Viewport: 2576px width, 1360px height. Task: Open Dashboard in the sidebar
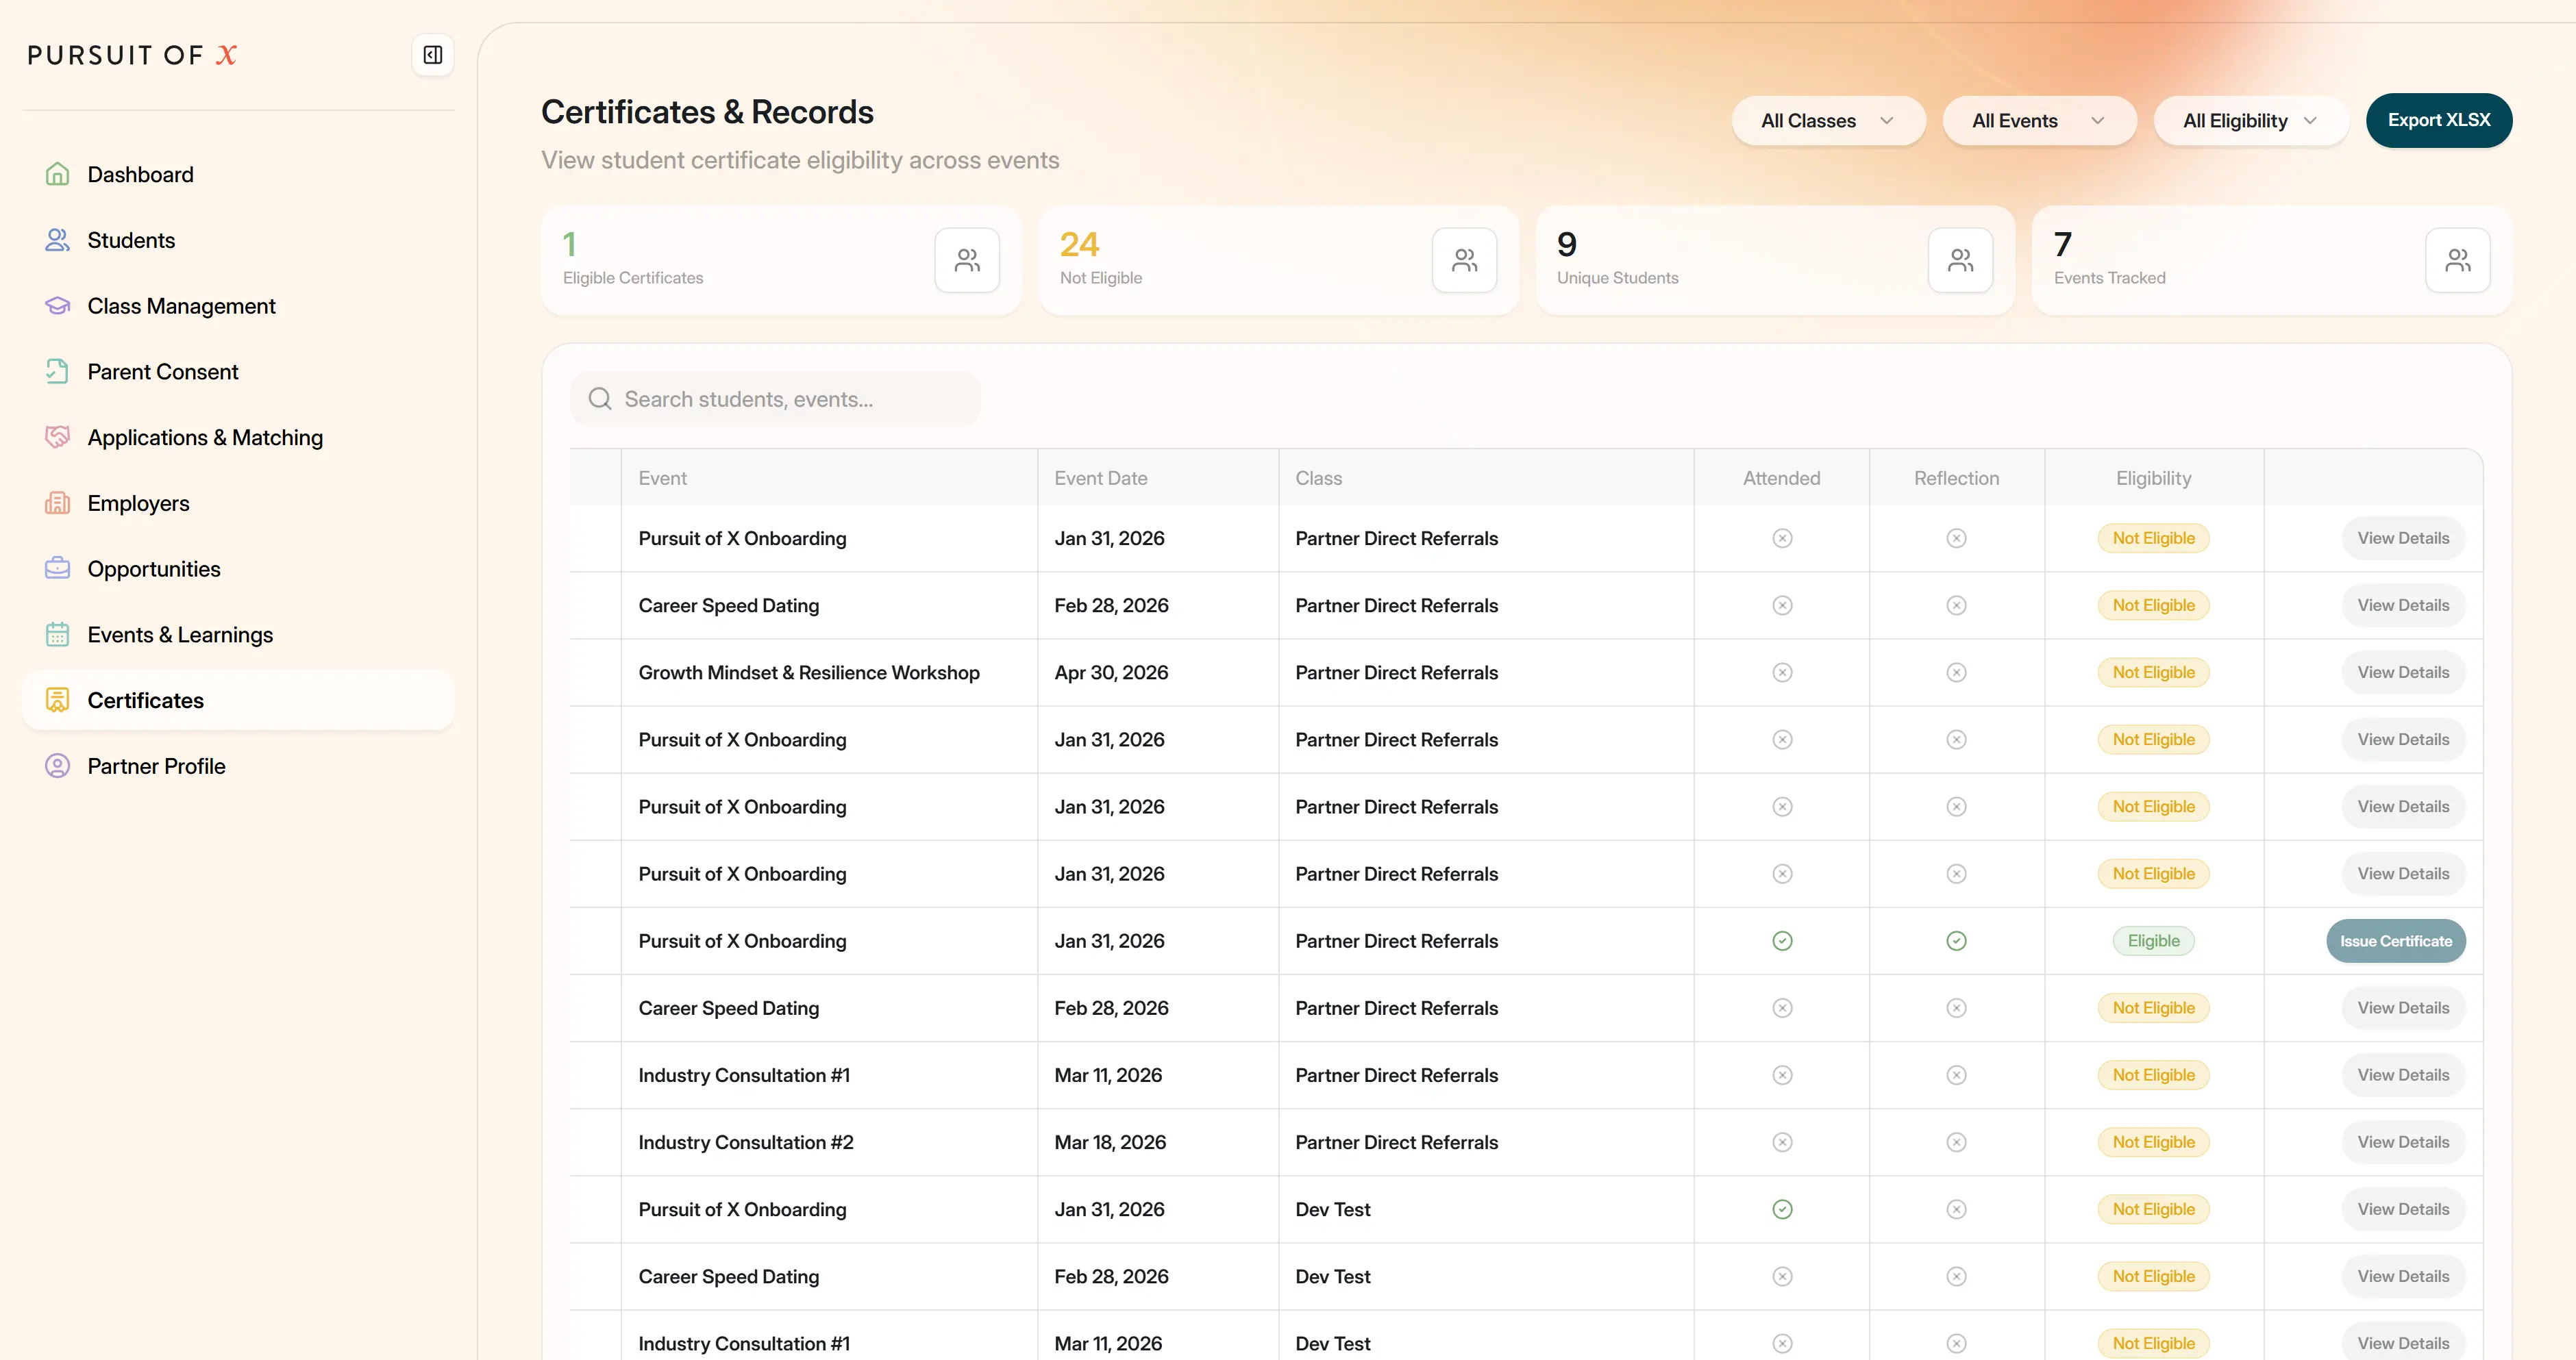(238, 174)
